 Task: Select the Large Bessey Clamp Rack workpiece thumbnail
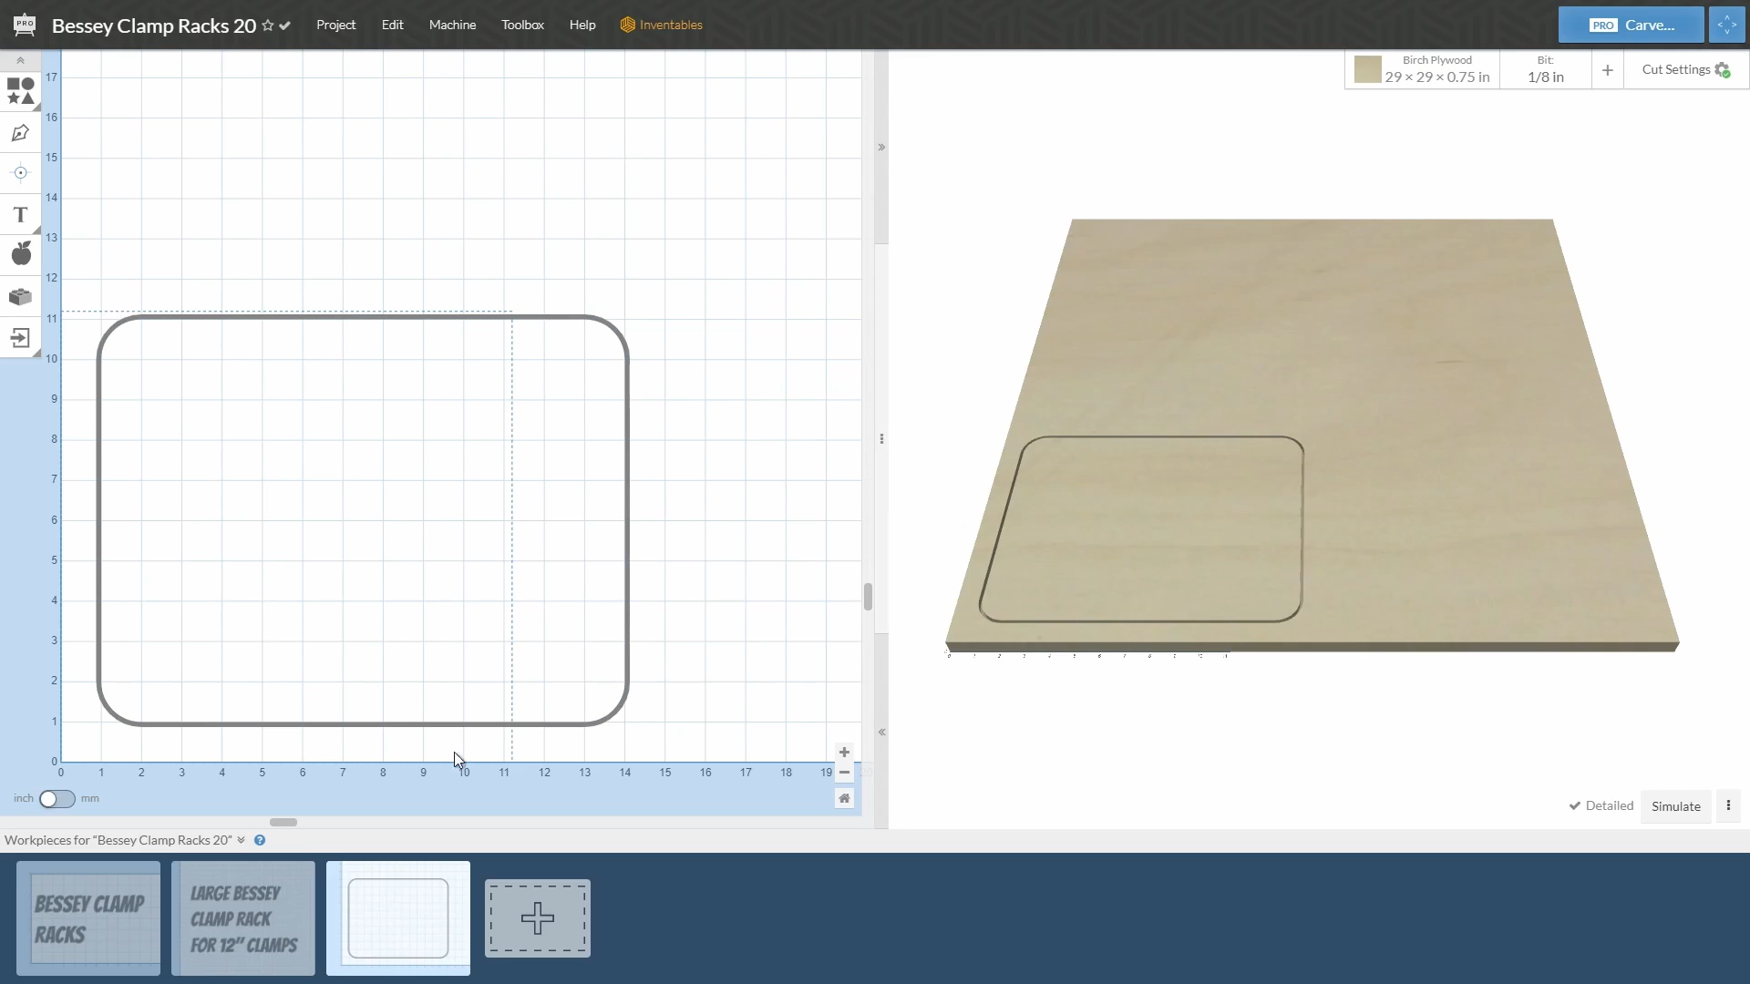tap(243, 918)
